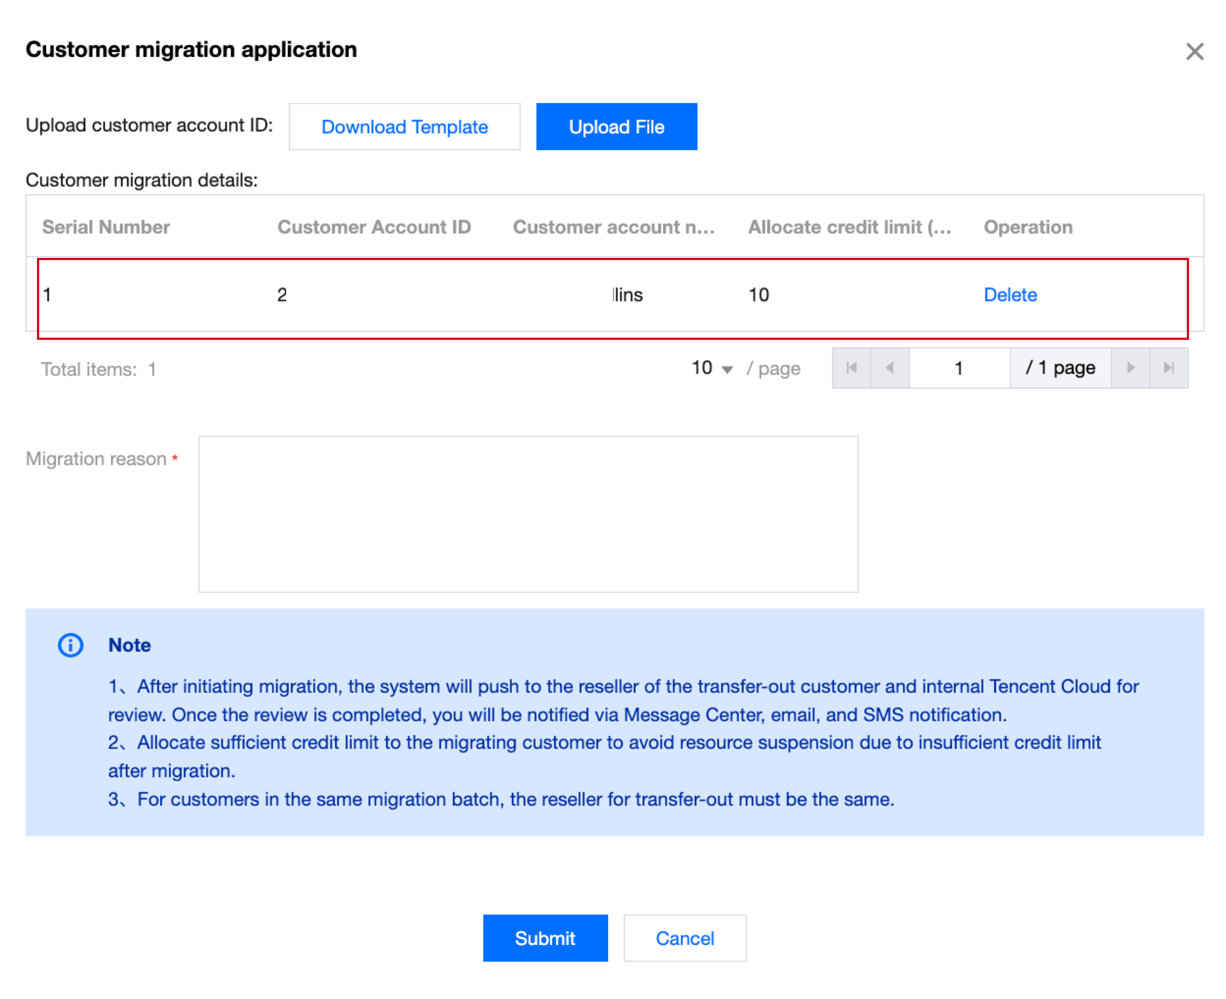Click the Download Template button
This screenshot has width=1226, height=999.
click(404, 127)
